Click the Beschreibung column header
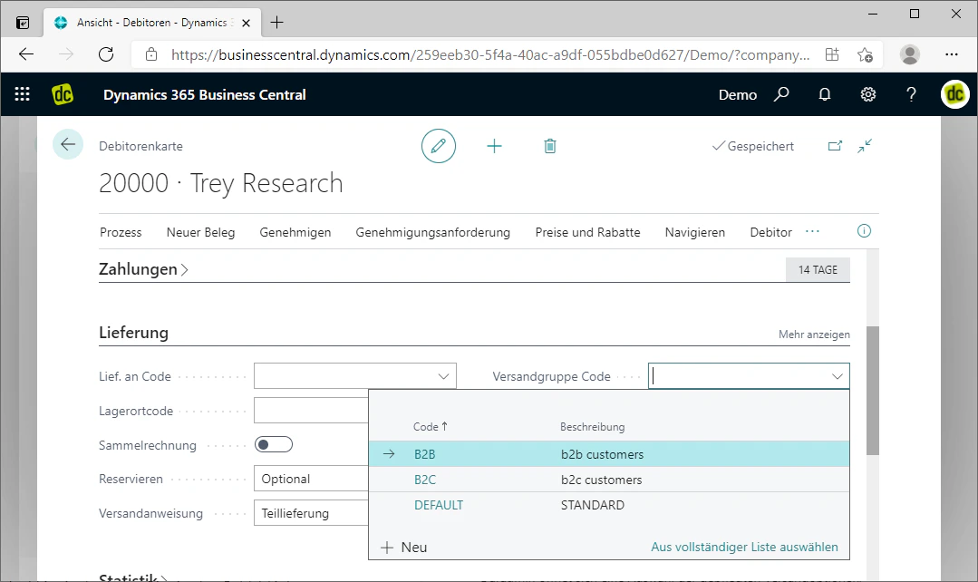 [592, 427]
